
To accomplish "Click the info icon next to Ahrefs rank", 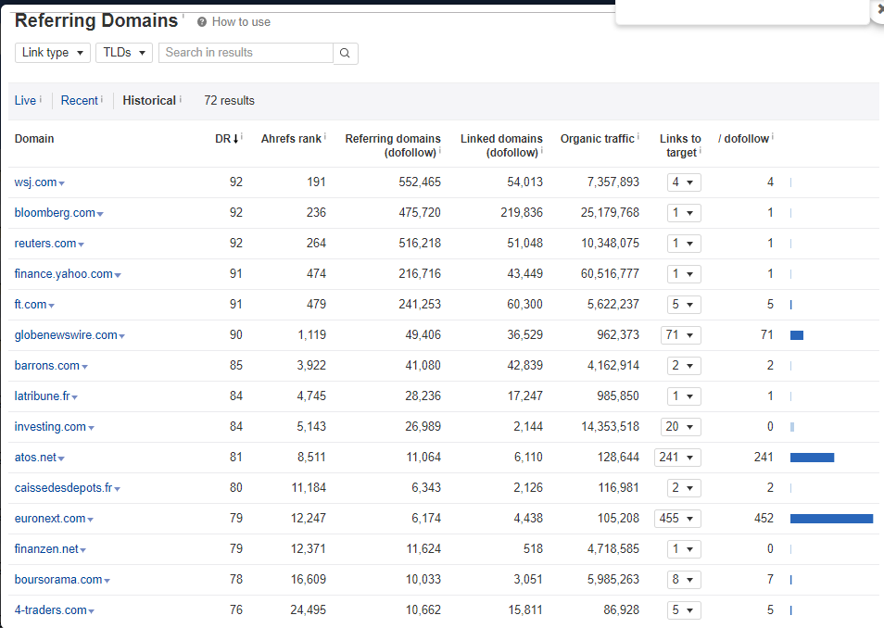I will pyautogui.click(x=325, y=136).
